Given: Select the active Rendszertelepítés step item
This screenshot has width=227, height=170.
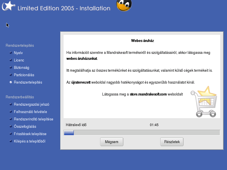Looking at the screenshot, I should [28, 82].
